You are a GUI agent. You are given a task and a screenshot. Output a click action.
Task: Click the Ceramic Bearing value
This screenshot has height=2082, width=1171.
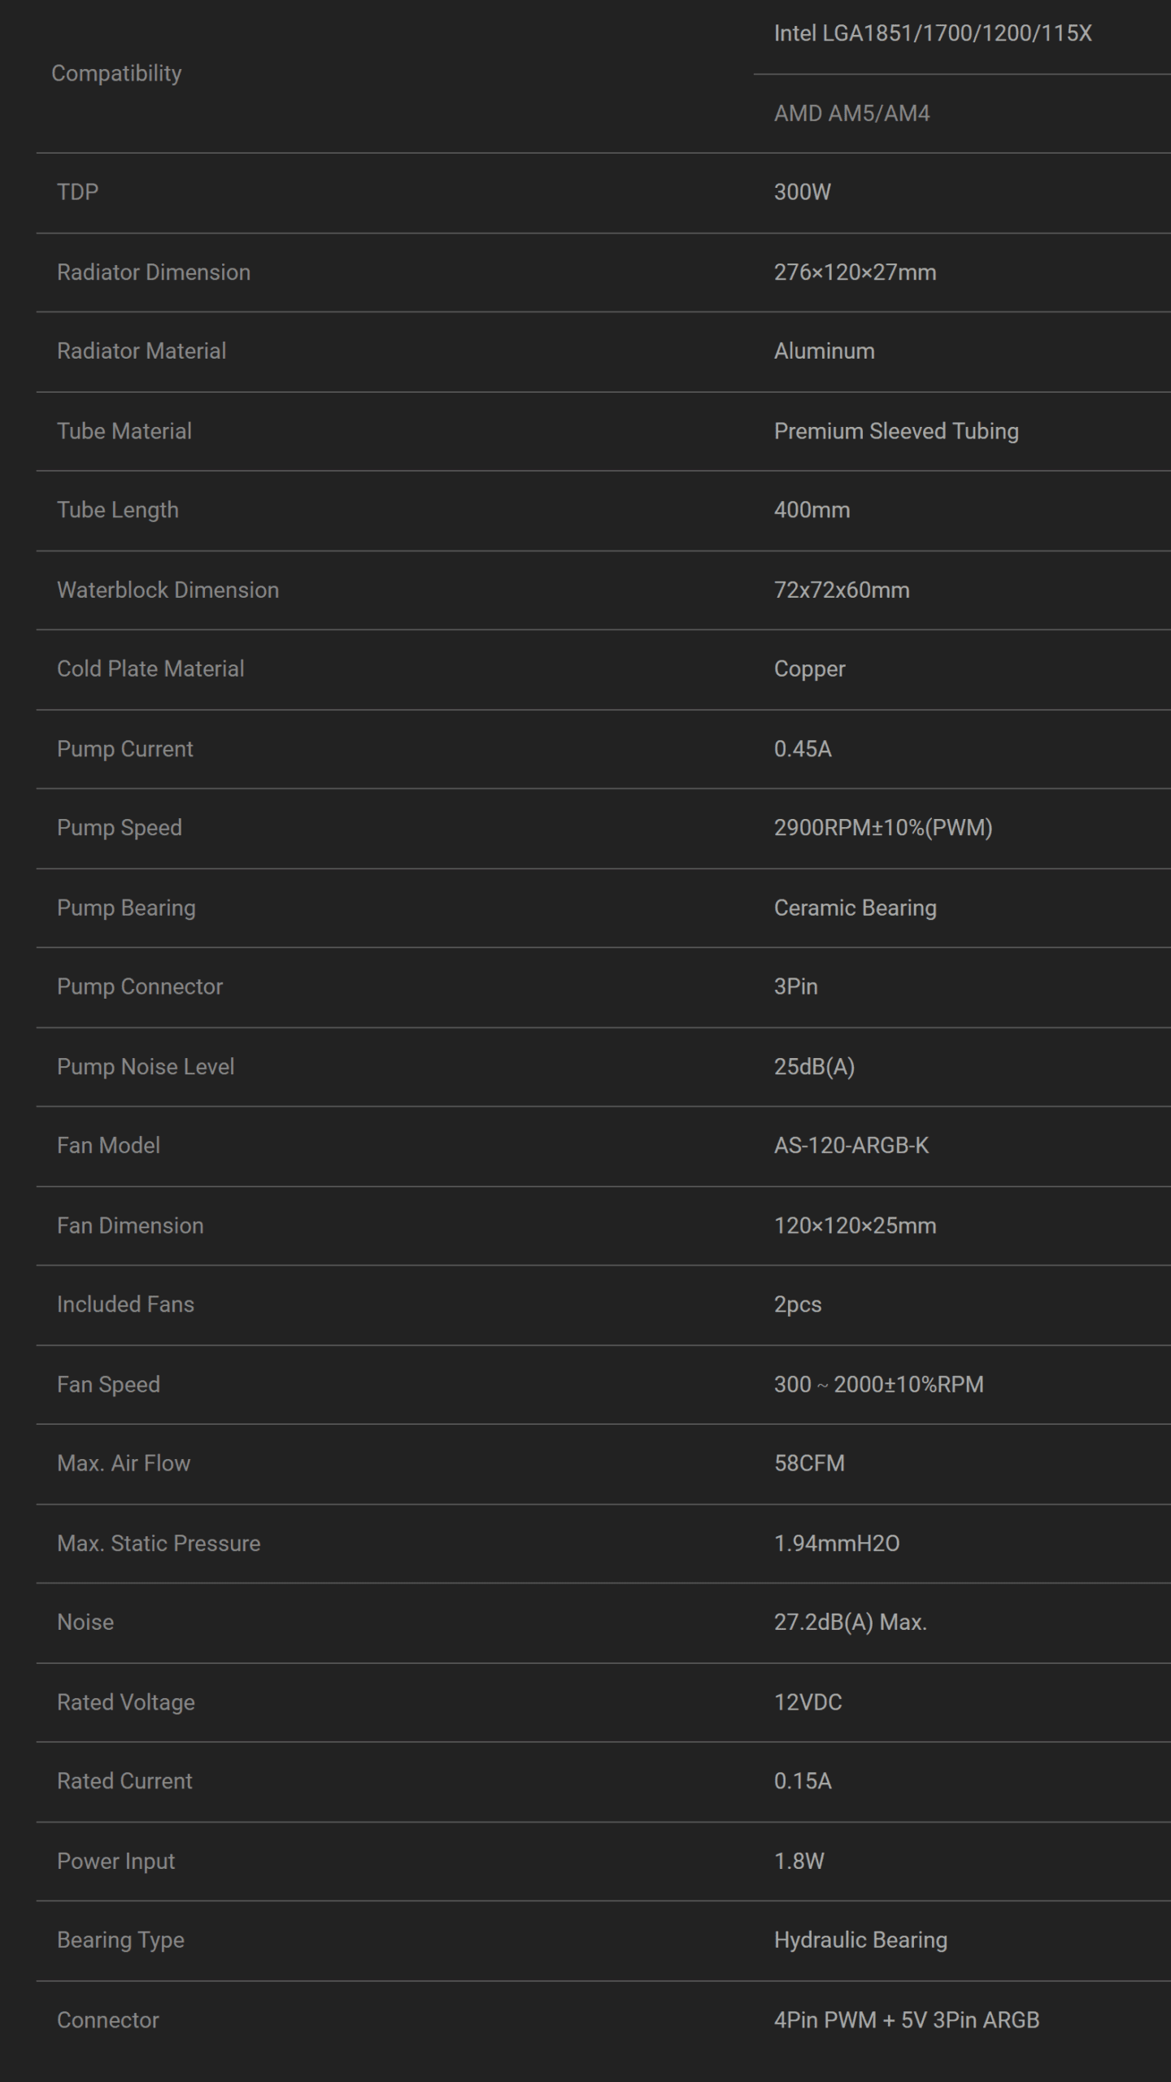[855, 908]
